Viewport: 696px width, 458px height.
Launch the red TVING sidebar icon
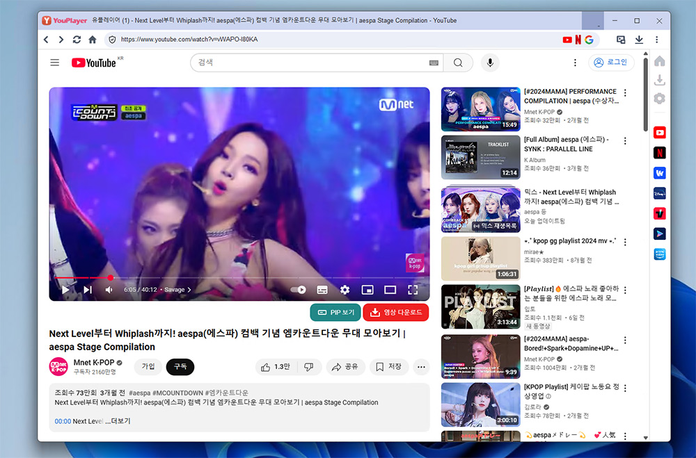[x=660, y=213]
